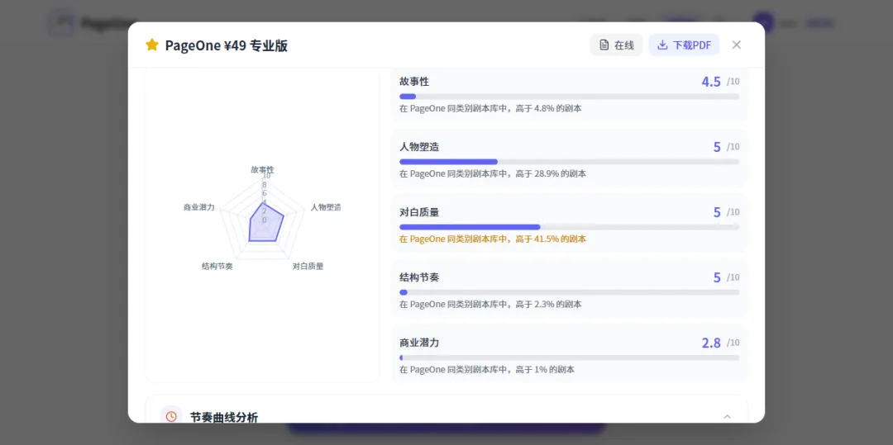Click the clock icon beside 节奏曲线分析
The width and height of the screenshot is (893, 445).
[171, 417]
